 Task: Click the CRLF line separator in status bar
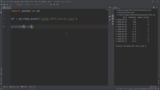(x=121, y=89)
